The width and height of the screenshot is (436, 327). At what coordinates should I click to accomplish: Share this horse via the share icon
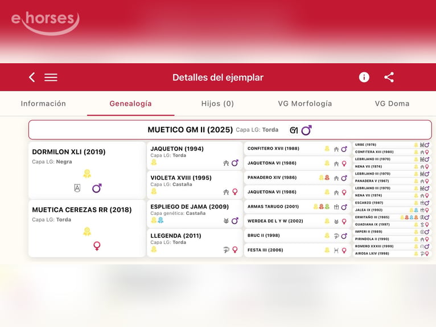click(x=389, y=77)
